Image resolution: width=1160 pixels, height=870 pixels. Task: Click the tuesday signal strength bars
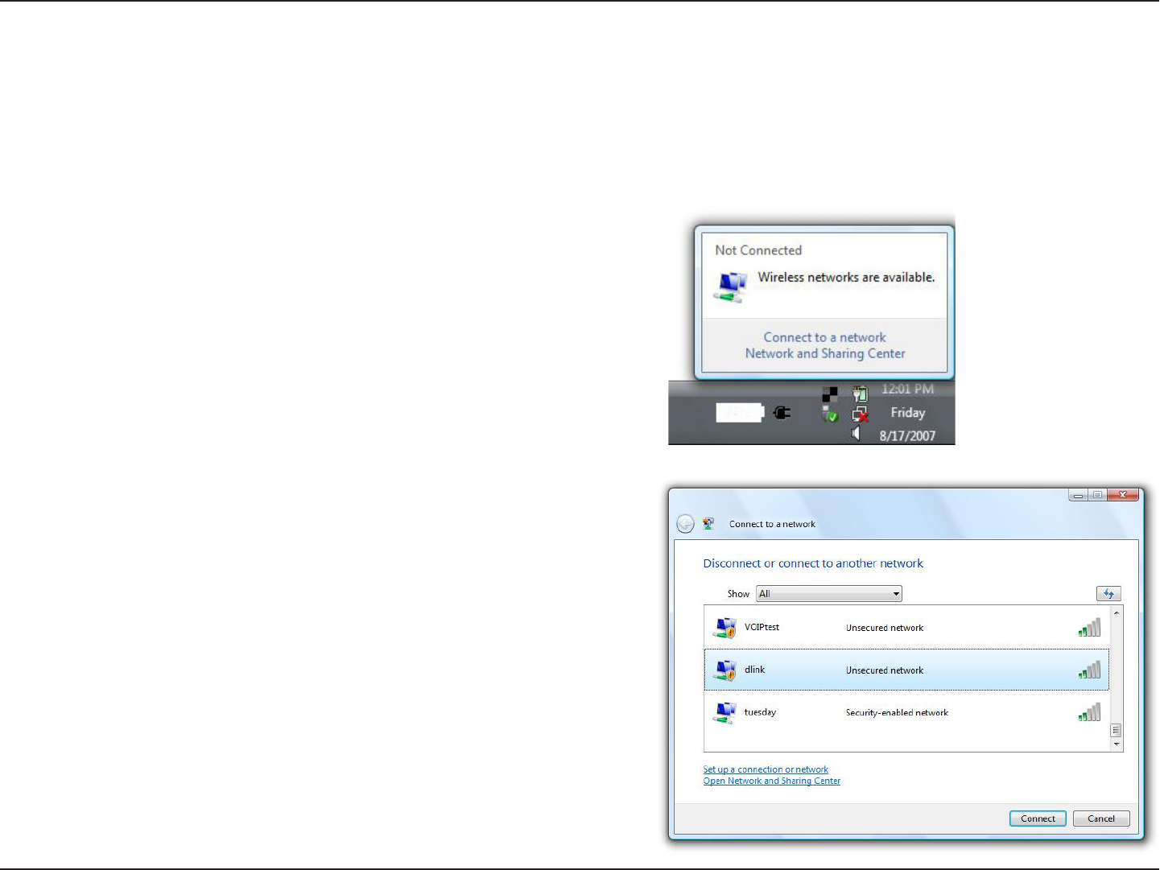tap(1089, 712)
